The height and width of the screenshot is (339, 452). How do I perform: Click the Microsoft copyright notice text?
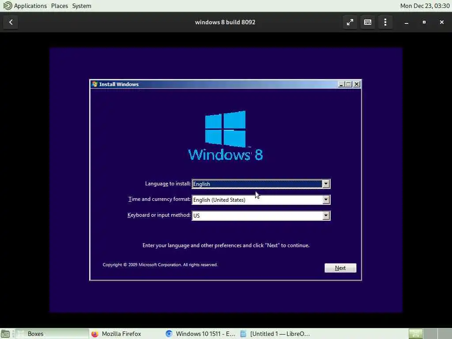click(x=160, y=265)
